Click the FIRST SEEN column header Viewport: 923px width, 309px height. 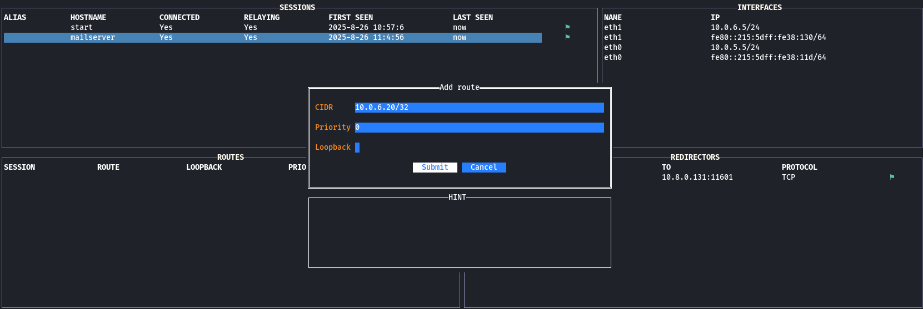click(351, 17)
